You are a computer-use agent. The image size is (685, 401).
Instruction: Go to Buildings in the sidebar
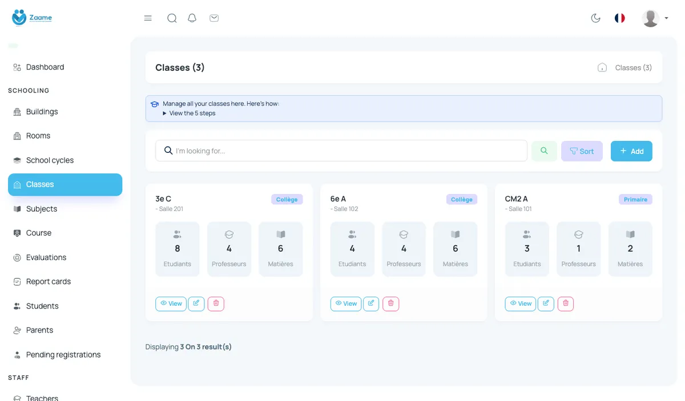[65, 112]
